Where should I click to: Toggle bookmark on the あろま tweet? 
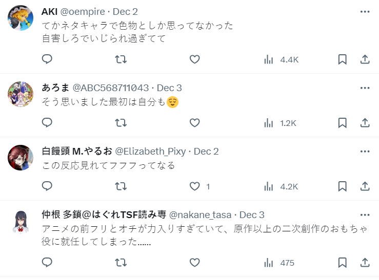point(343,123)
